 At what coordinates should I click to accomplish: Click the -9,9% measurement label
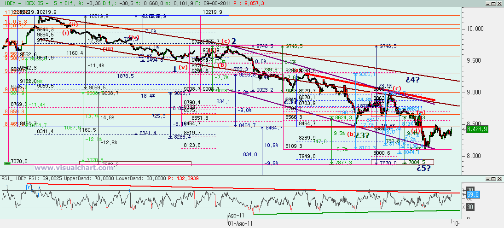click(x=271, y=163)
